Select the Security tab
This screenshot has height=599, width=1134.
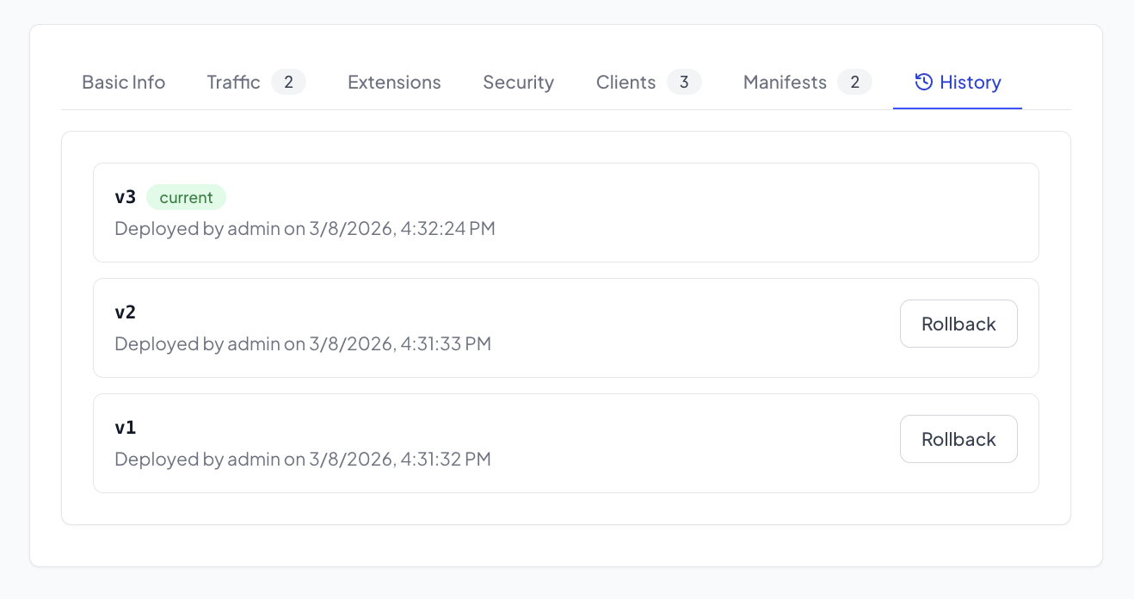(518, 83)
